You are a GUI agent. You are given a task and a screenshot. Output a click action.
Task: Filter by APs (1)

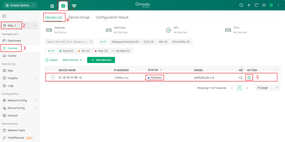[x=163, y=42]
